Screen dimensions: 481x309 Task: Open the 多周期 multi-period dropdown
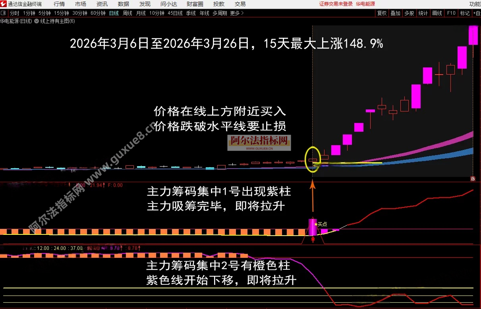218,13
